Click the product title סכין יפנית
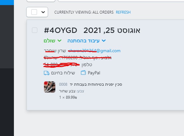This screenshot has width=184, height=136. point(96,84)
